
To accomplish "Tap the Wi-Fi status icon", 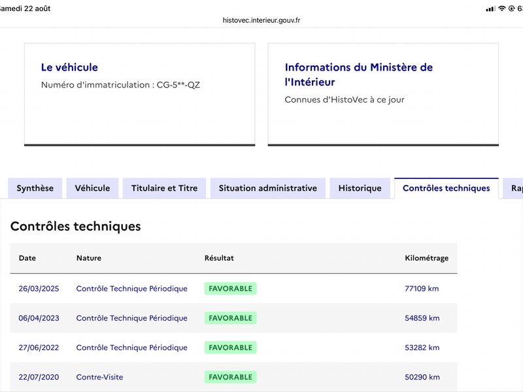I will pos(501,8).
